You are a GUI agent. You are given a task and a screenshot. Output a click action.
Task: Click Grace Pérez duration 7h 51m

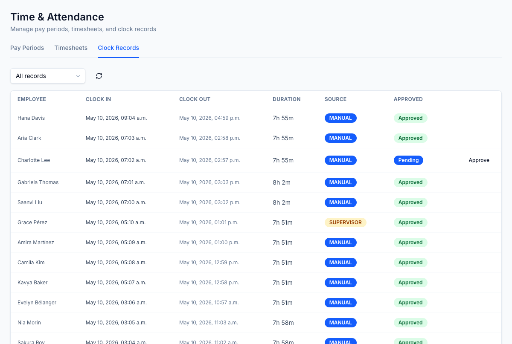click(282, 223)
